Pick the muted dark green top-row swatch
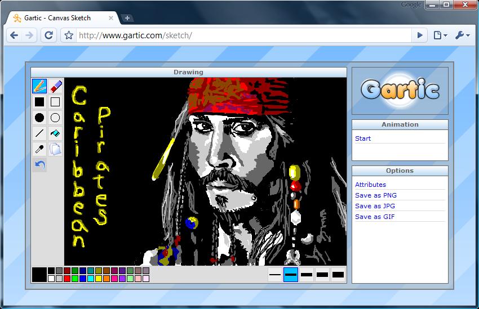Viewport: 479px width, 309px height. pyautogui.click(x=130, y=271)
